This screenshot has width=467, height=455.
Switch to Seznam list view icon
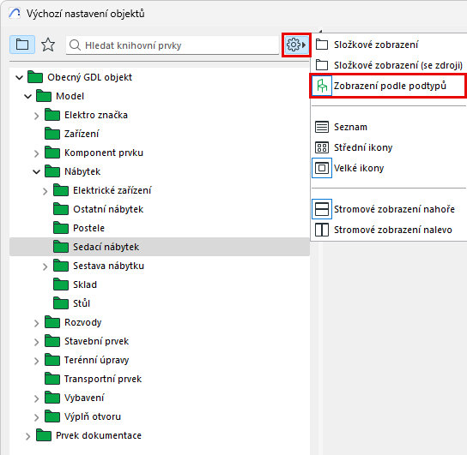pyautogui.click(x=322, y=127)
